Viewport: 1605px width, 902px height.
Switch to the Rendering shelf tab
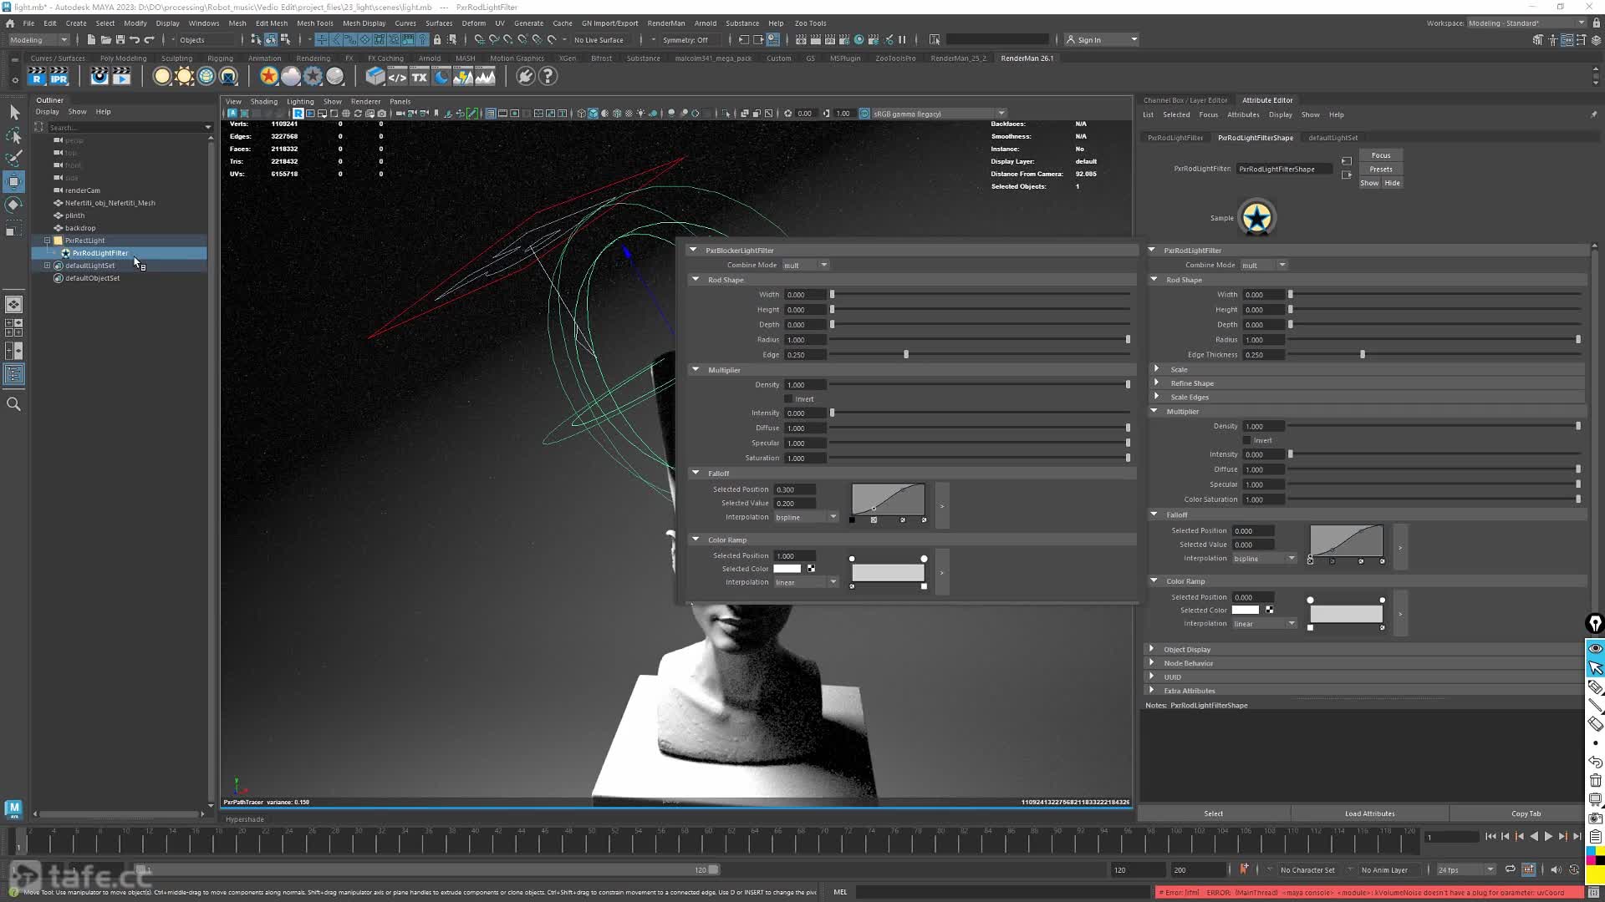[x=313, y=58]
